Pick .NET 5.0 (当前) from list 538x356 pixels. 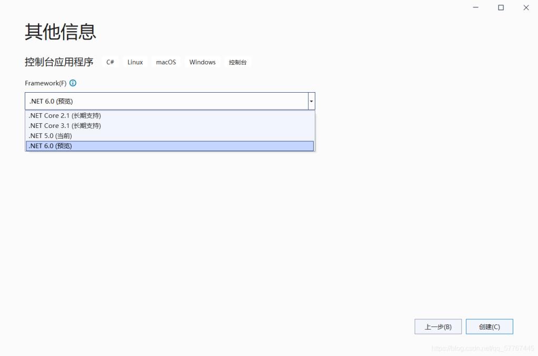[170, 136]
